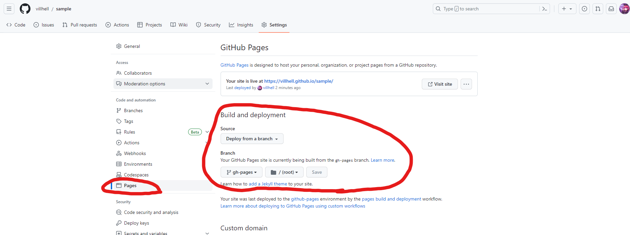Expand Moderation options chevron
Viewport: 630px width, 235px height.
point(207,84)
